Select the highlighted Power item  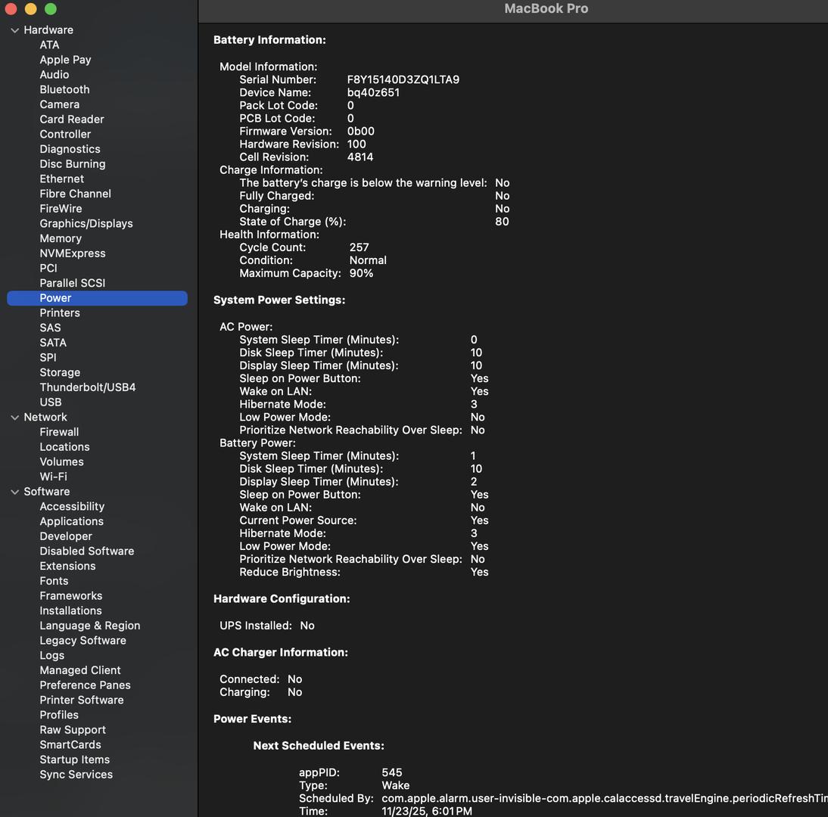point(55,298)
